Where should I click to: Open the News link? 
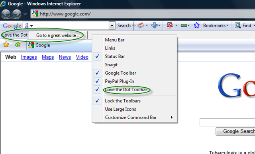click(65, 57)
